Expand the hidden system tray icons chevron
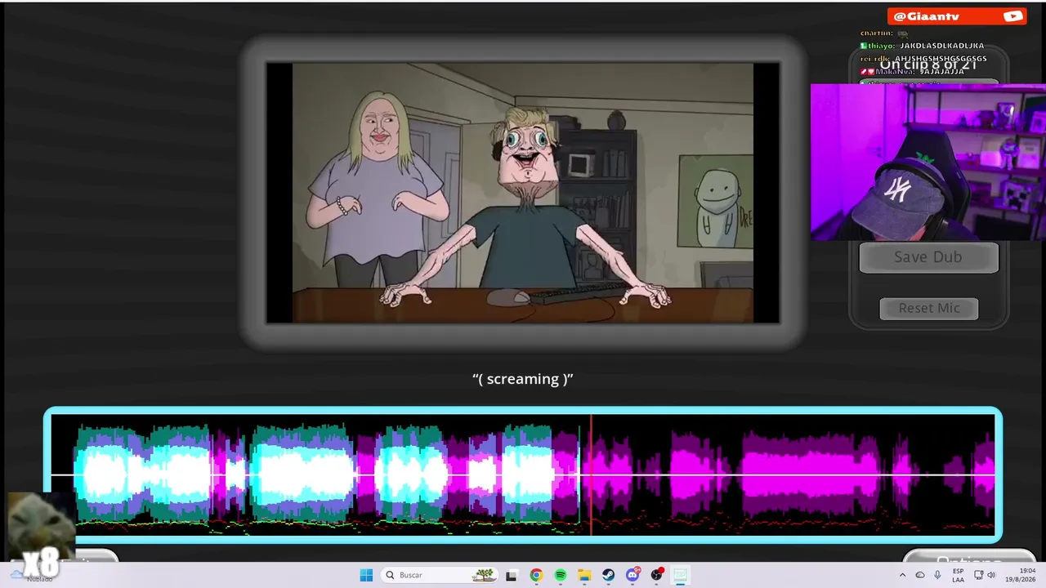This screenshot has width=1046, height=588. click(x=902, y=575)
